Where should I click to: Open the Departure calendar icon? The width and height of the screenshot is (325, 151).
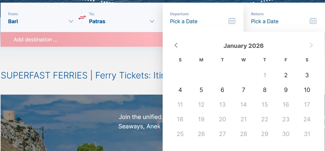(232, 21)
